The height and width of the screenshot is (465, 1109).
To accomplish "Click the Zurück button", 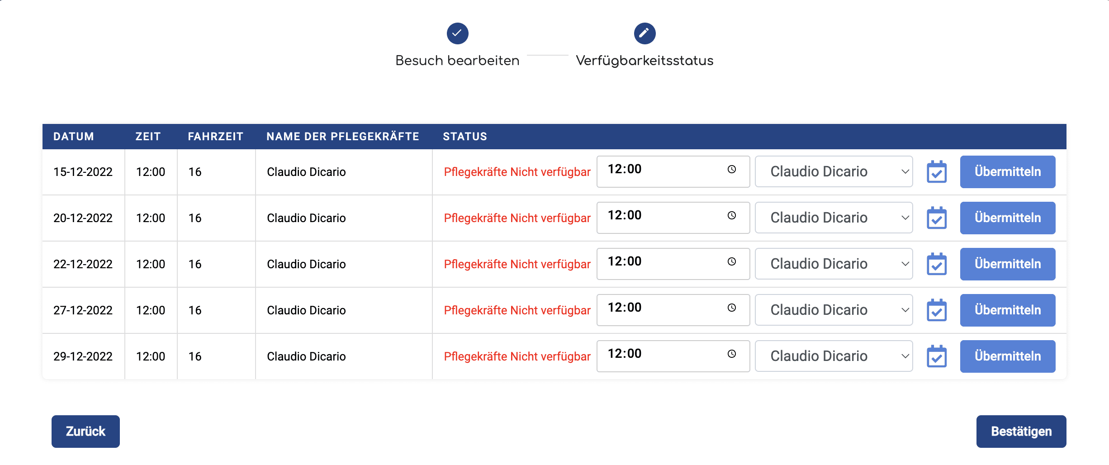I will pos(85,432).
